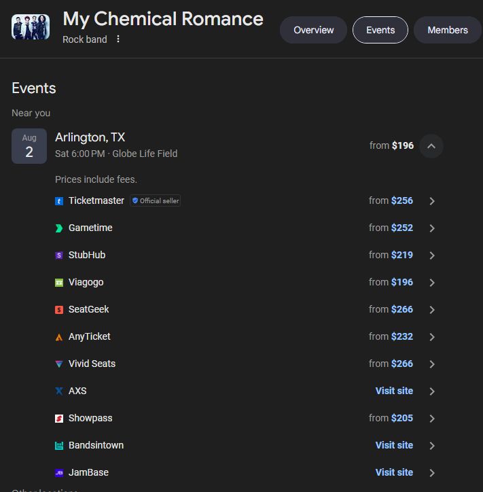
Task: Open Vivid Seats from $266 price
Action: pyautogui.click(x=391, y=364)
